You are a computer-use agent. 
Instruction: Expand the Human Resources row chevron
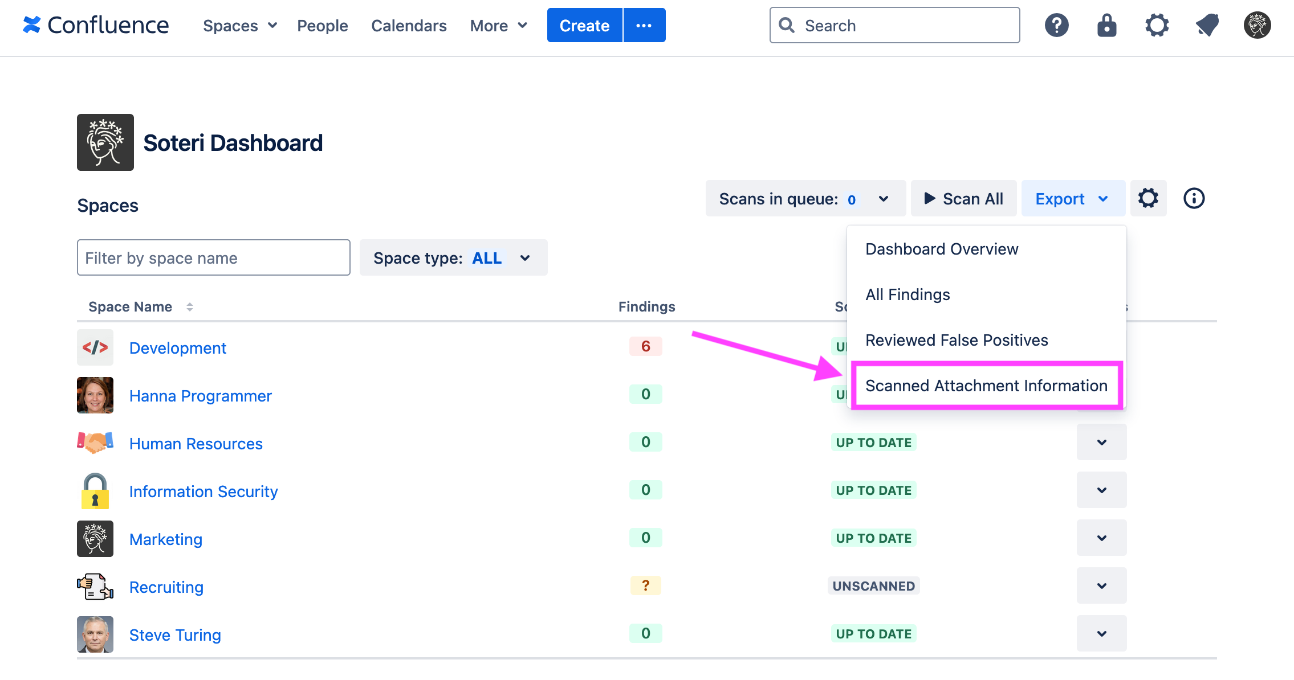point(1101,442)
